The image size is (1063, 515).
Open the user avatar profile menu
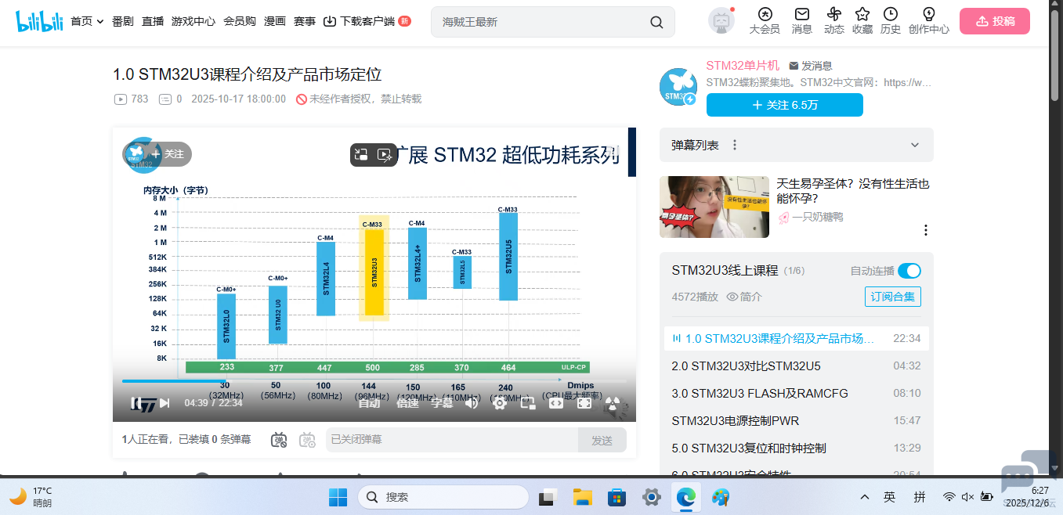[x=721, y=21]
